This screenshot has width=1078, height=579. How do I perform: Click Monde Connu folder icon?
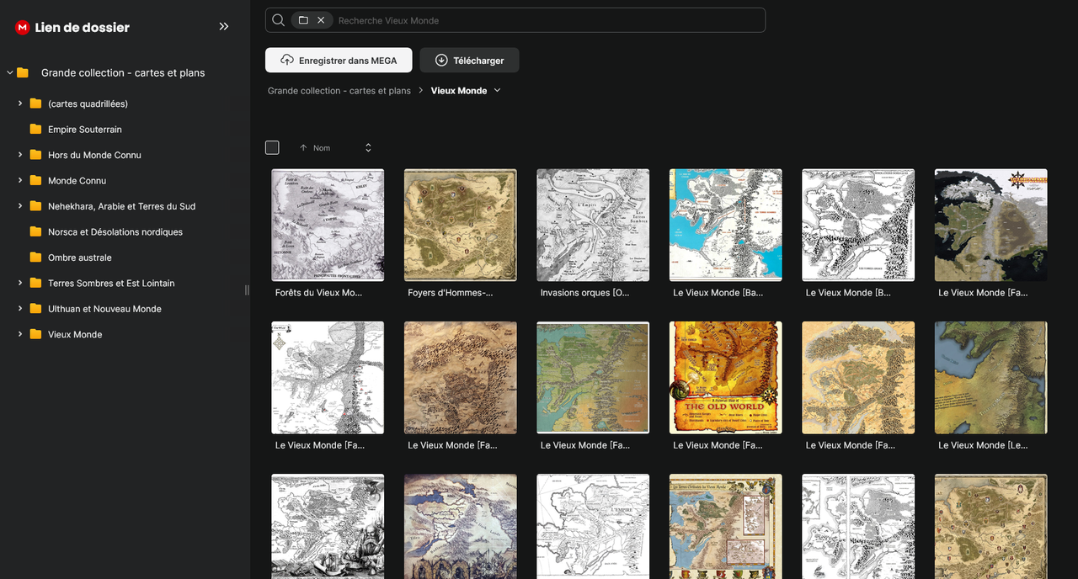click(x=35, y=180)
